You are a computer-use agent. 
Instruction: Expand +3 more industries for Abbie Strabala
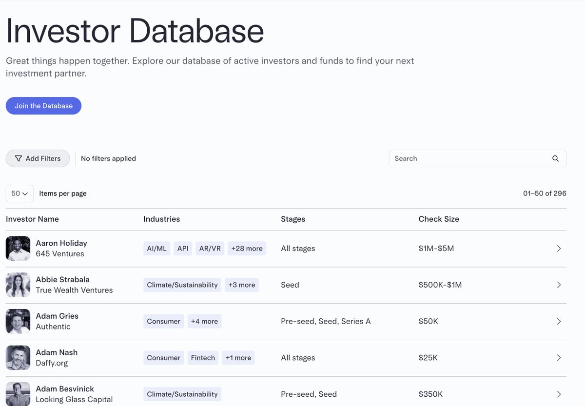click(242, 285)
